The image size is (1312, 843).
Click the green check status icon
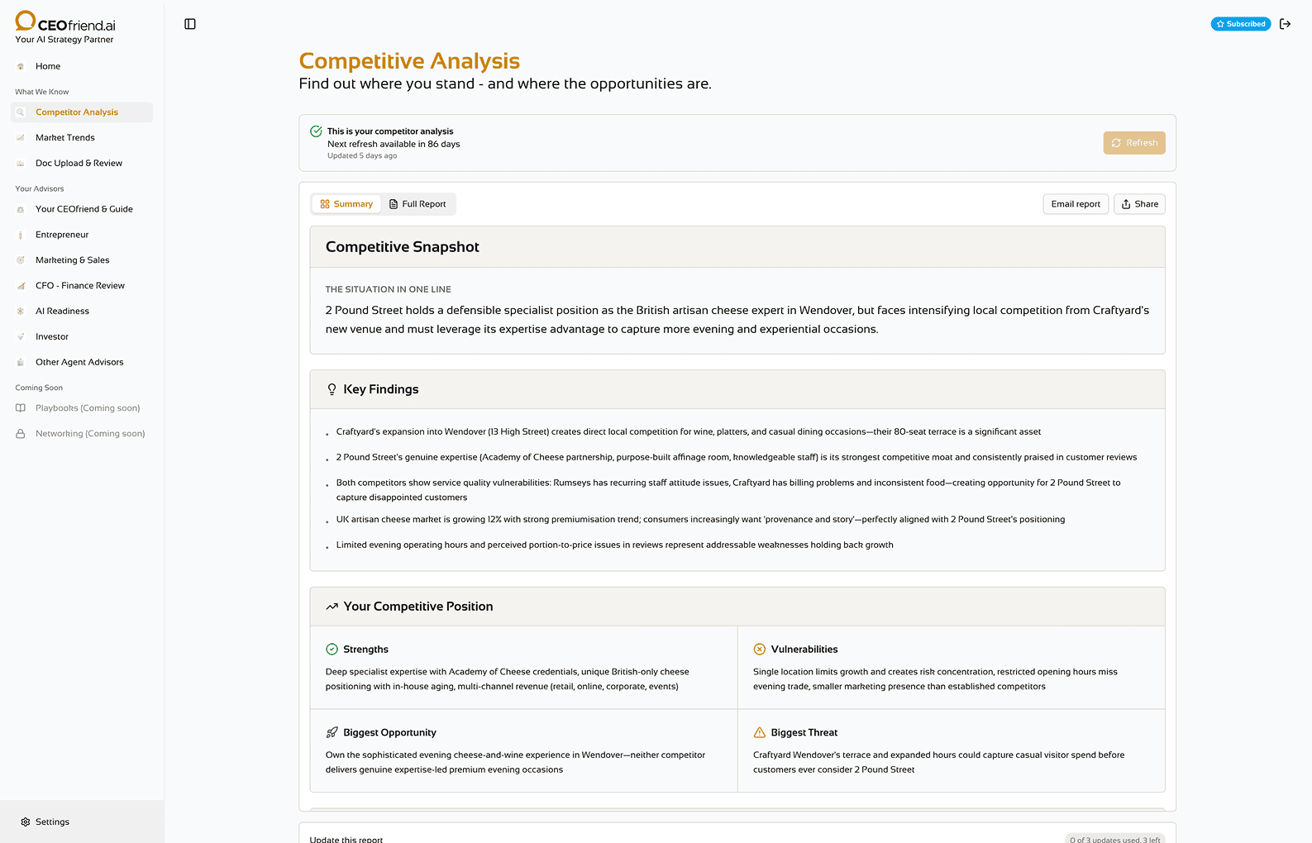click(x=316, y=131)
